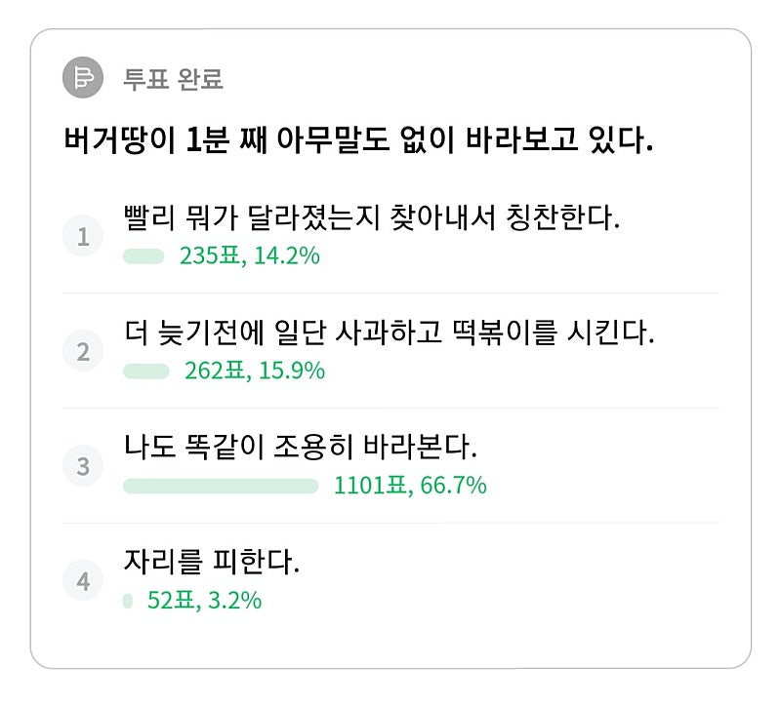Click the number 3 option badge
The width and height of the screenshot is (781, 706).
(83, 466)
